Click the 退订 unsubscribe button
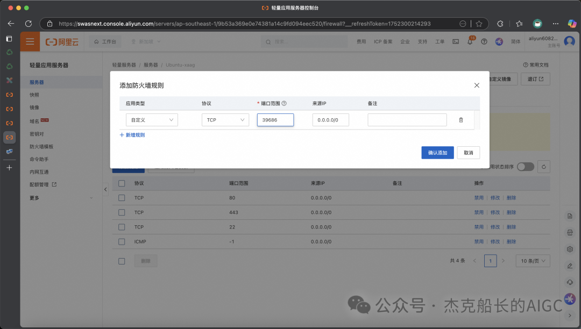 535,79
